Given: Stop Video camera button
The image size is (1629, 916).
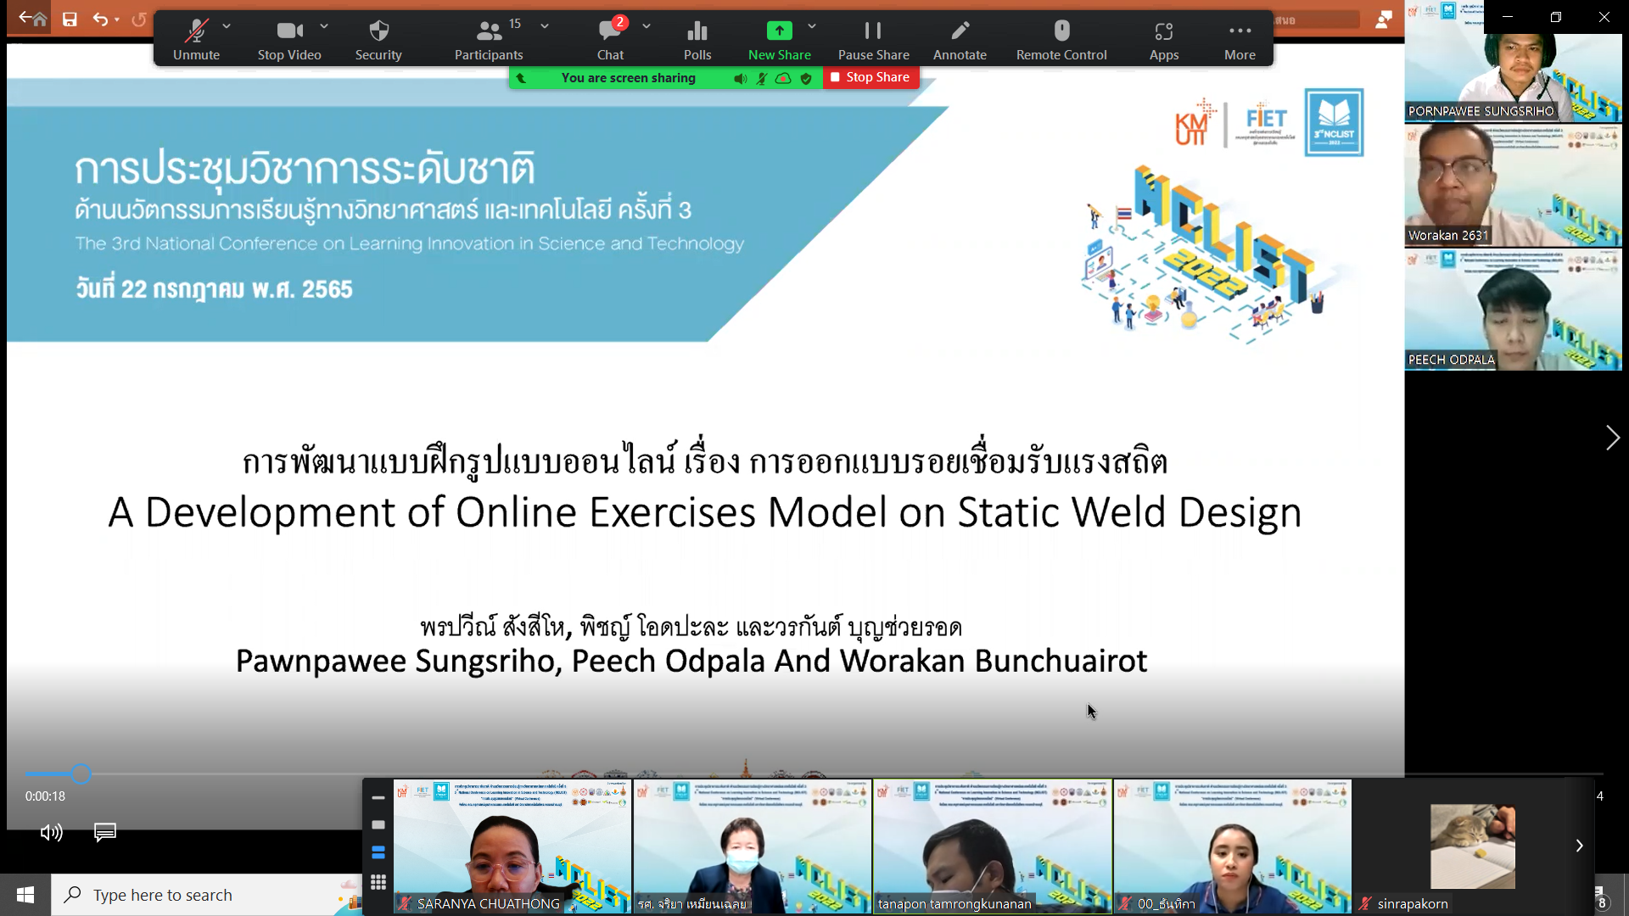Looking at the screenshot, I should (x=289, y=39).
